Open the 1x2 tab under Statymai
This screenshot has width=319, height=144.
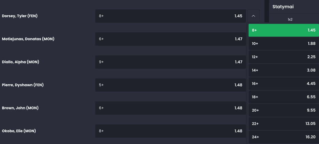point(290,19)
